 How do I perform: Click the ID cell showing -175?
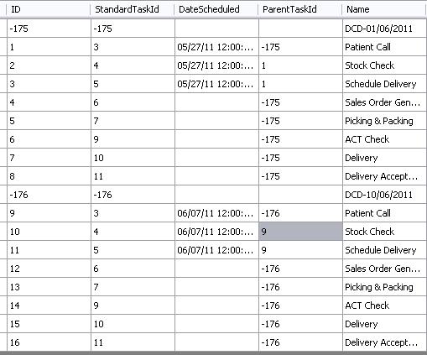click(x=49, y=29)
